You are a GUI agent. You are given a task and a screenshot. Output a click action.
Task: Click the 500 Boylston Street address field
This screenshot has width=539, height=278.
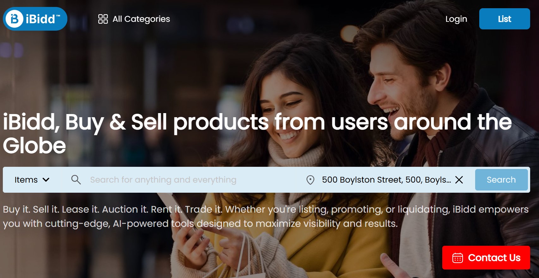click(386, 180)
